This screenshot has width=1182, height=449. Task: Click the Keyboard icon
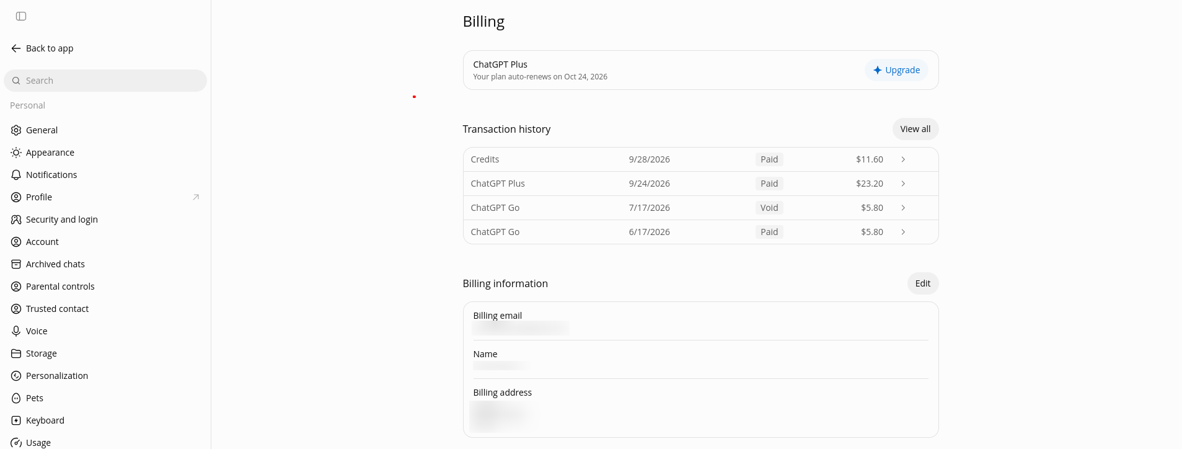pyautogui.click(x=16, y=420)
